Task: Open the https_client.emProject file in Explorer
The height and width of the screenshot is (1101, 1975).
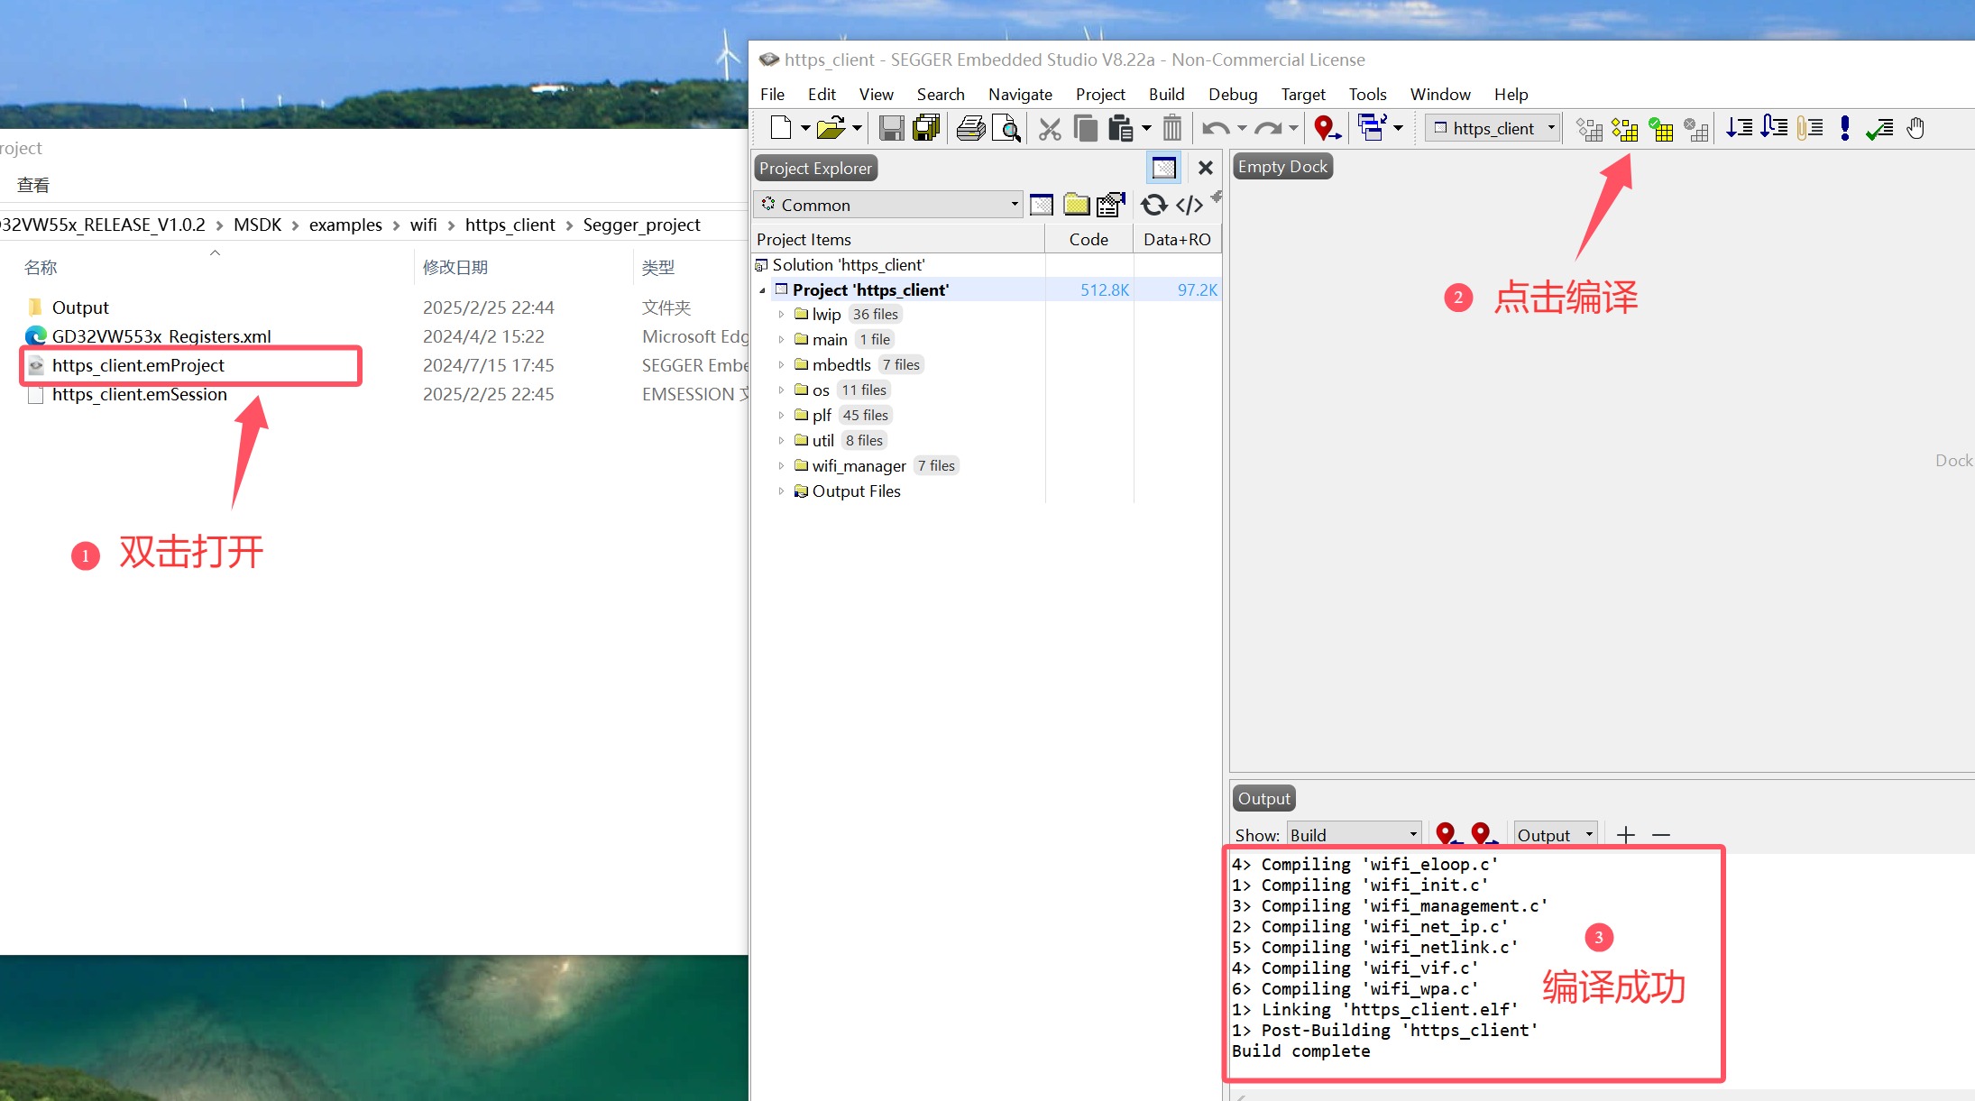Action: [x=138, y=365]
